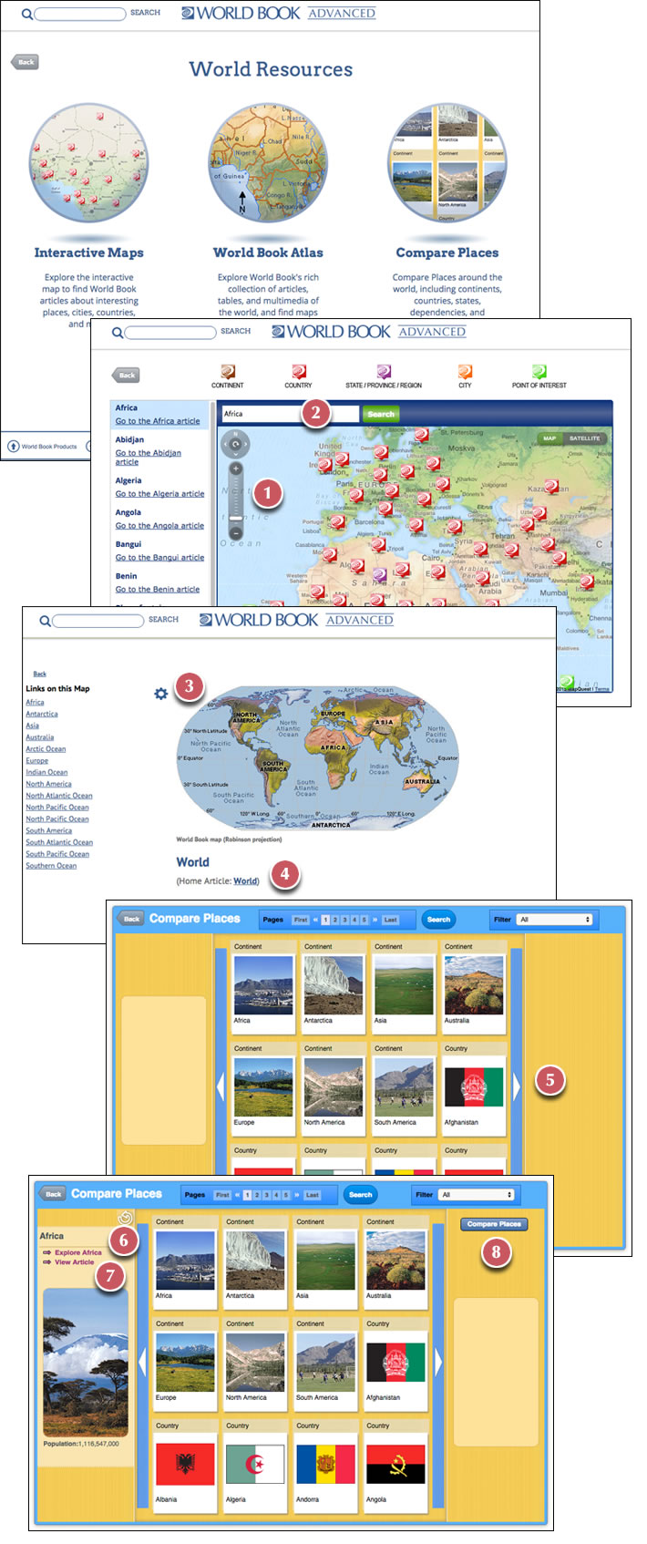Click the reset swirl icon above the Africa panel
647x1544 pixels.
click(x=126, y=1218)
